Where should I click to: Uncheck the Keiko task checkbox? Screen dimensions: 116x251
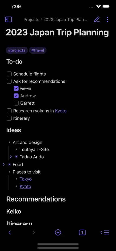[16, 88]
